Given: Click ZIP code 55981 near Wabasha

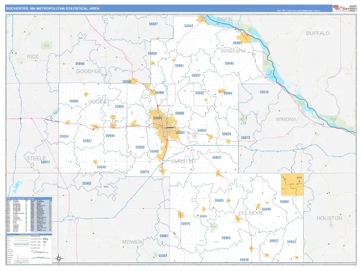Looking at the screenshot, I should [x=238, y=43].
